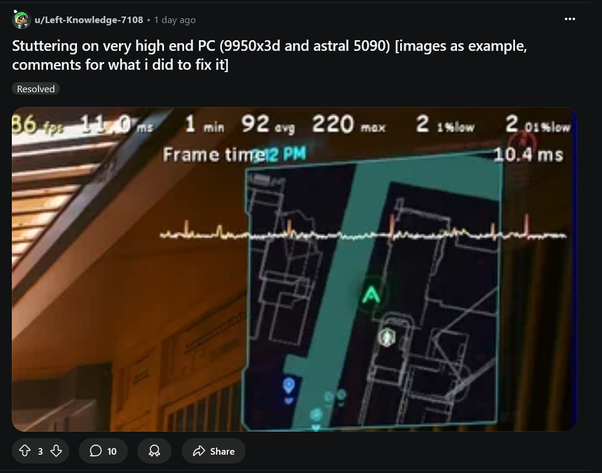Screen dimensions: 602x473
Task: Filter by the Resolved flair
Action: 36,89
